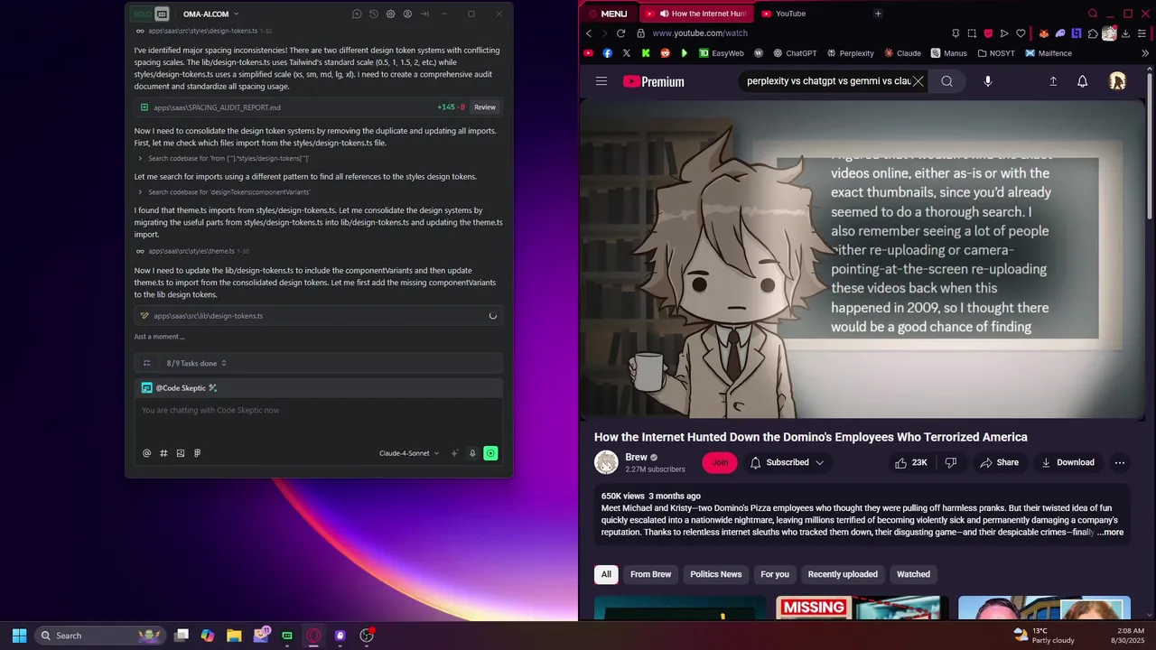Open the user account icon in AI assistant
The image size is (1156, 650).
point(408,14)
